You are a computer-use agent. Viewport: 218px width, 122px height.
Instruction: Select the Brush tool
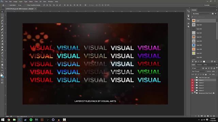click(x=2, y=33)
